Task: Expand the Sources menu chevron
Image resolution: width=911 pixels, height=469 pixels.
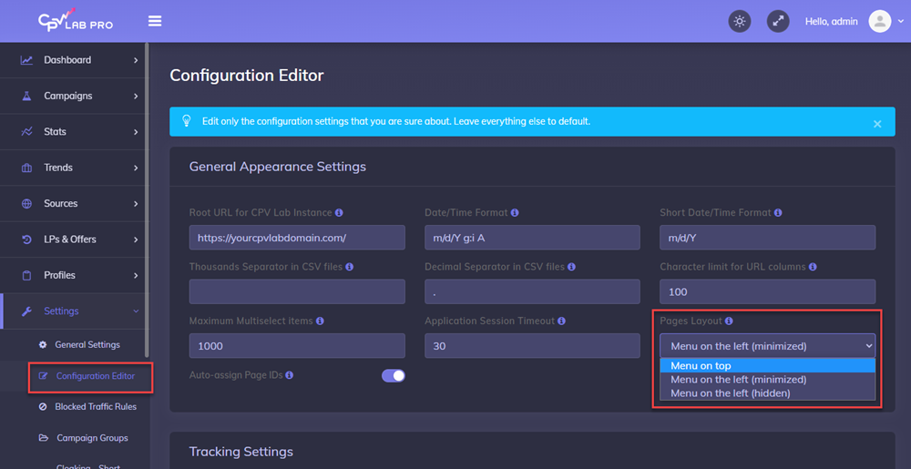Action: [x=136, y=204]
